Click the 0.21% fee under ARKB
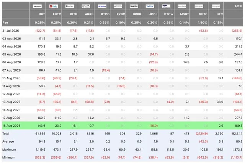This screenshot has width=245, height=164. tap(88, 23)
